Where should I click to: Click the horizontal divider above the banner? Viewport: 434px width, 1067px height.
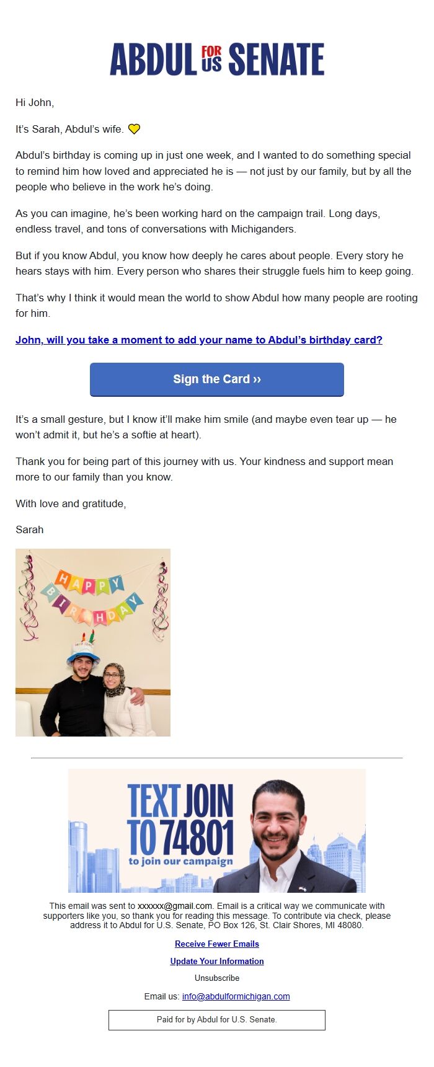pos(217,758)
